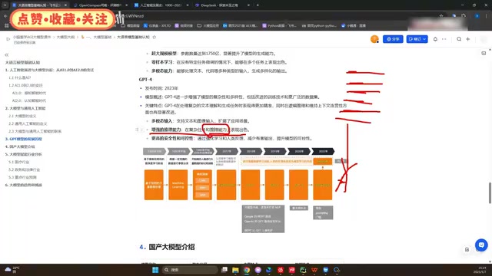
Task: Jump to outline item 2.1 大模型的定义
Action: (22, 116)
